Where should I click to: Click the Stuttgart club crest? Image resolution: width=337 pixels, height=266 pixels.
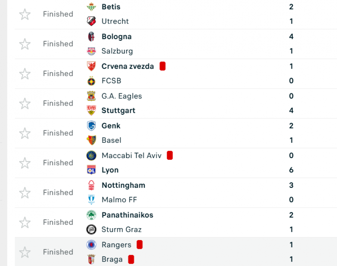click(91, 111)
